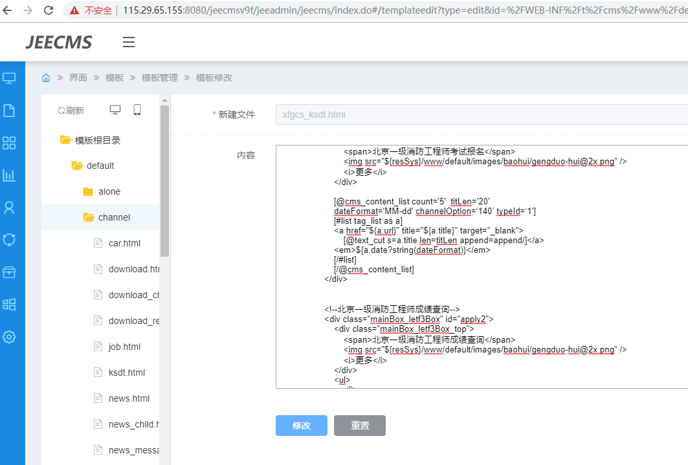Toggle sidebar with hamburger menu icon
Screen dimensions: 688x465
(x=129, y=42)
